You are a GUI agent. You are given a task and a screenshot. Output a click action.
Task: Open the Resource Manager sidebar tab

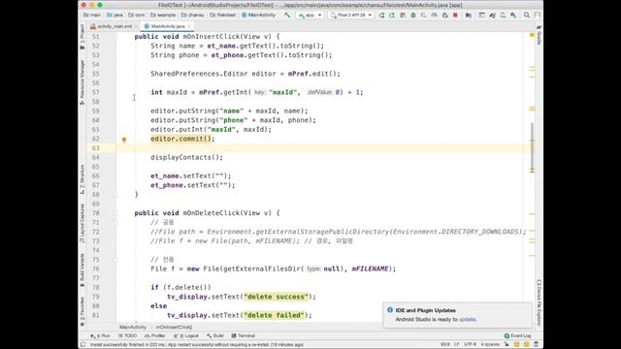tap(82, 82)
